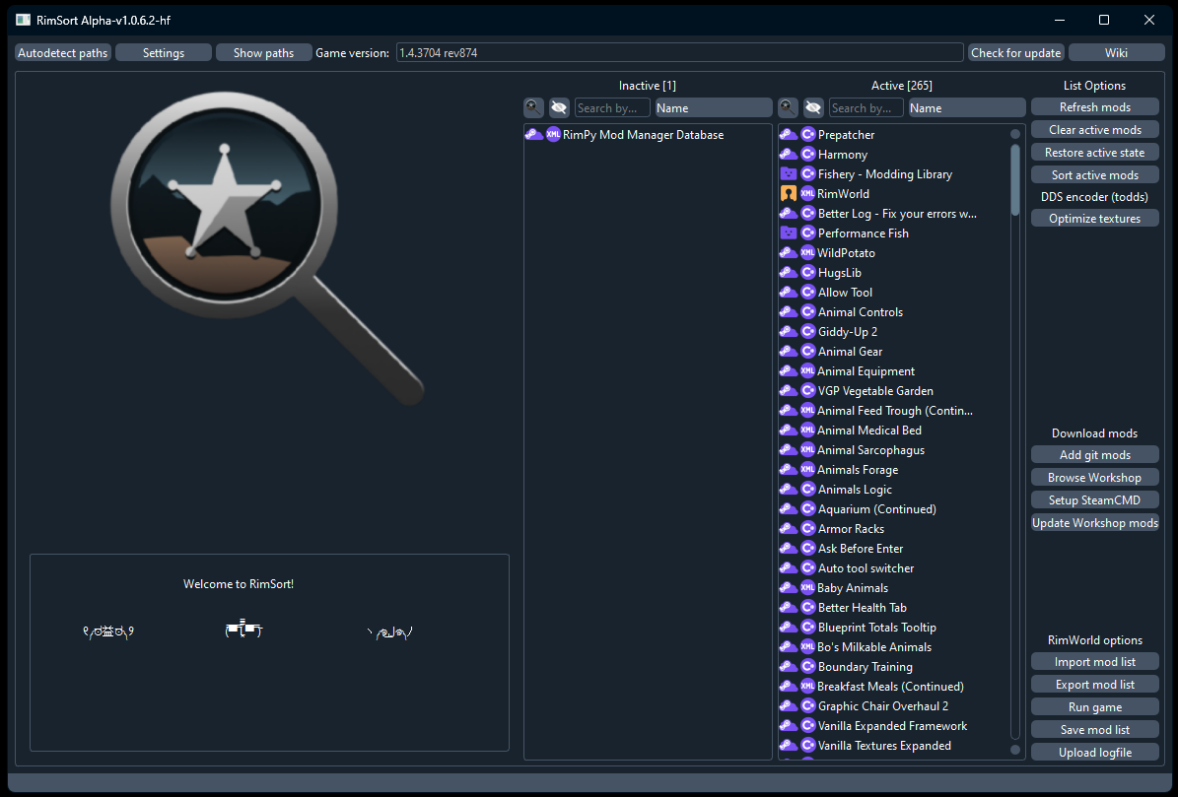Image resolution: width=1178 pixels, height=797 pixels.
Task: Select the Breakfast Meals (Continued) row
Action: (894, 686)
